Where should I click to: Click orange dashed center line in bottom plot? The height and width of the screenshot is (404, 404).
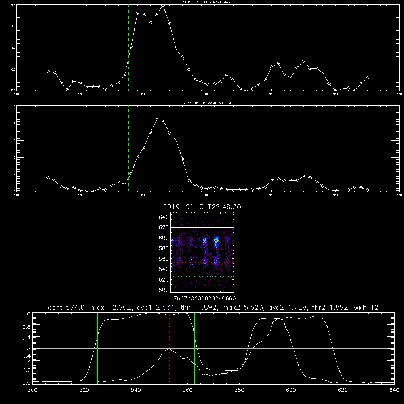[224, 348]
